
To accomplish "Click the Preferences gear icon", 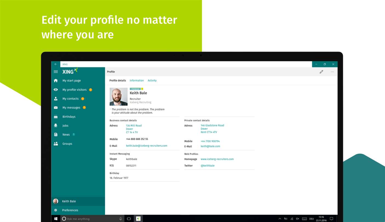I will coord(56,210).
